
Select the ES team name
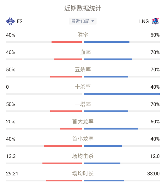tap(20, 21)
